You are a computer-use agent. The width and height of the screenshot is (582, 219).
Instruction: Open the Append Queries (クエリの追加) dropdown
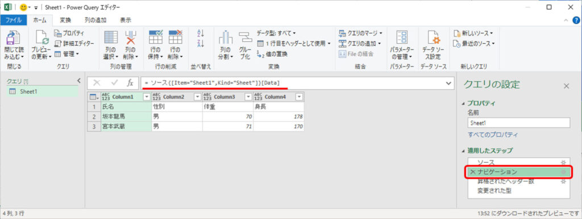(360, 43)
